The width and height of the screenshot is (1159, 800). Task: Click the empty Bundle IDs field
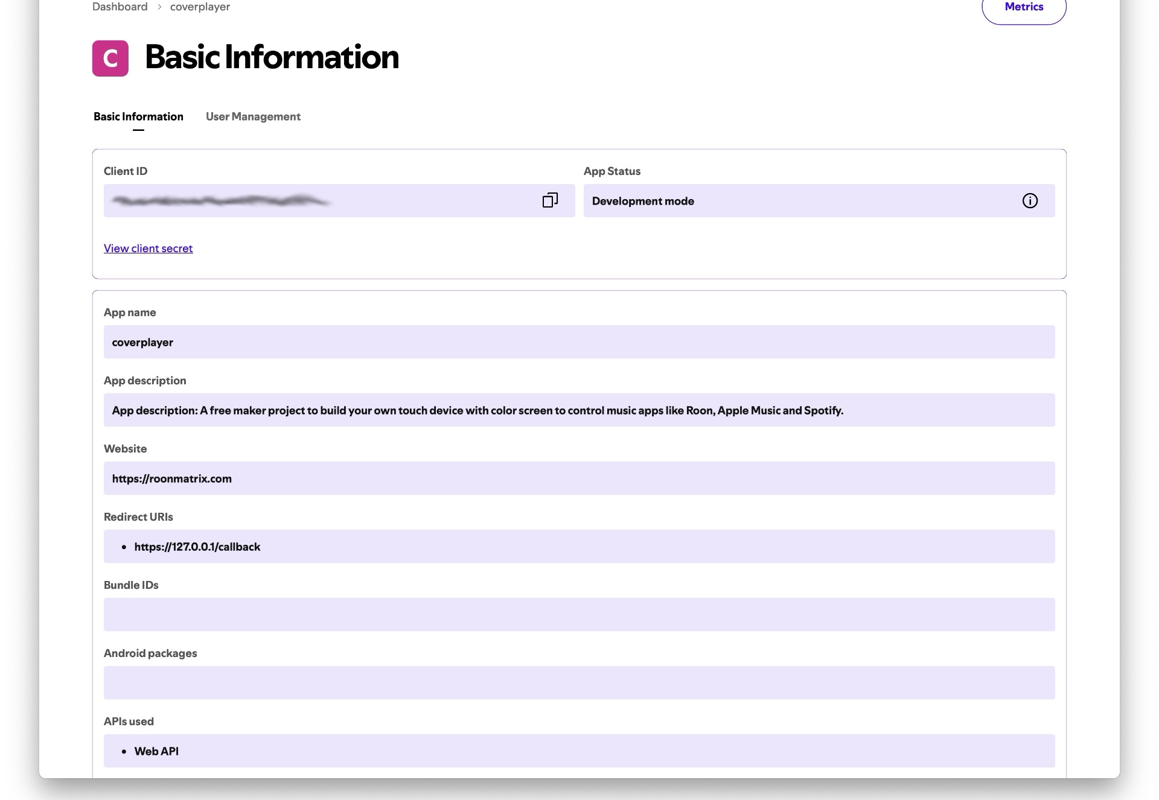point(578,615)
